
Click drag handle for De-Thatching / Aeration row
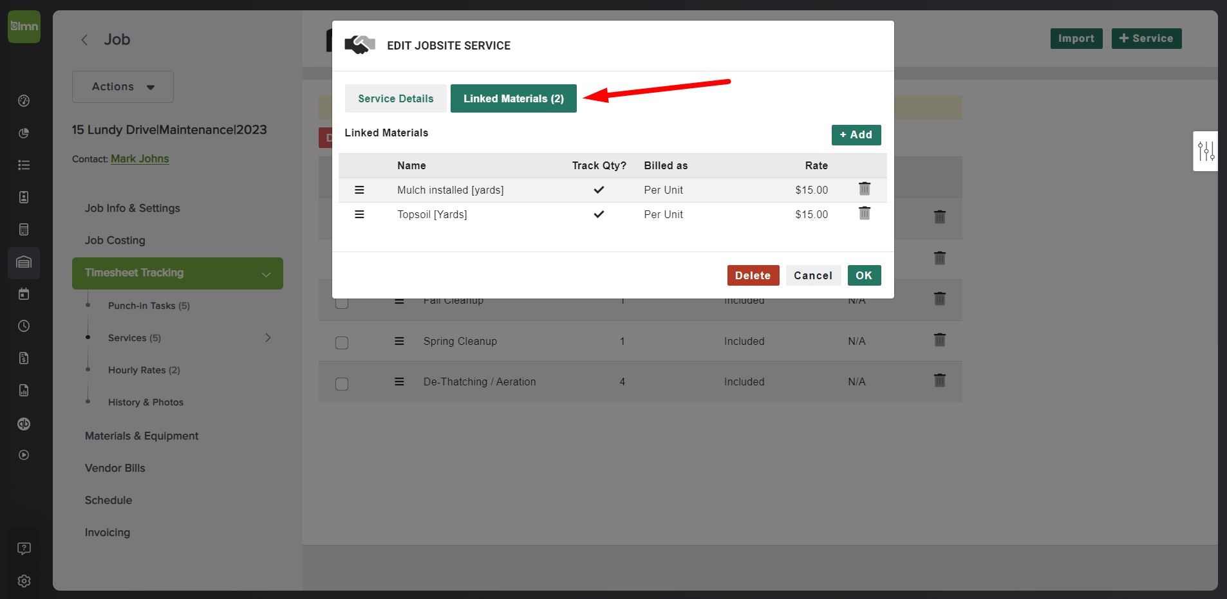[x=399, y=382]
